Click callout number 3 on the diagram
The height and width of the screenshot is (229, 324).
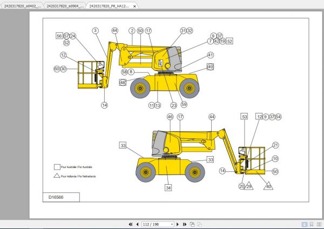[x=95, y=31]
